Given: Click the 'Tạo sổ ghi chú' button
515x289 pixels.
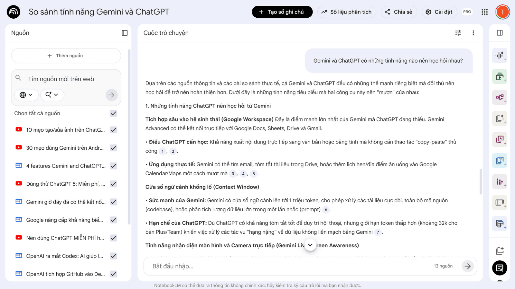Looking at the screenshot, I should click(282, 12).
